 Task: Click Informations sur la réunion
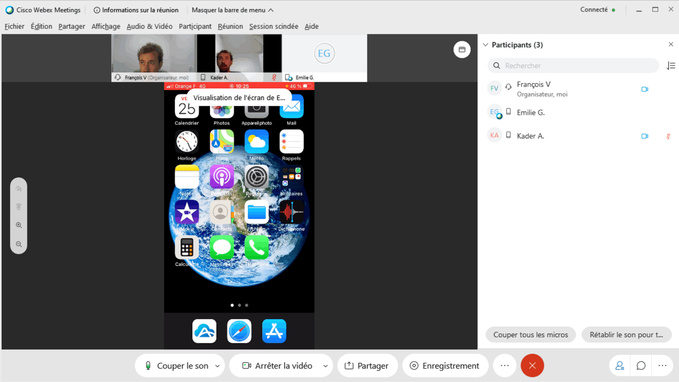click(136, 10)
